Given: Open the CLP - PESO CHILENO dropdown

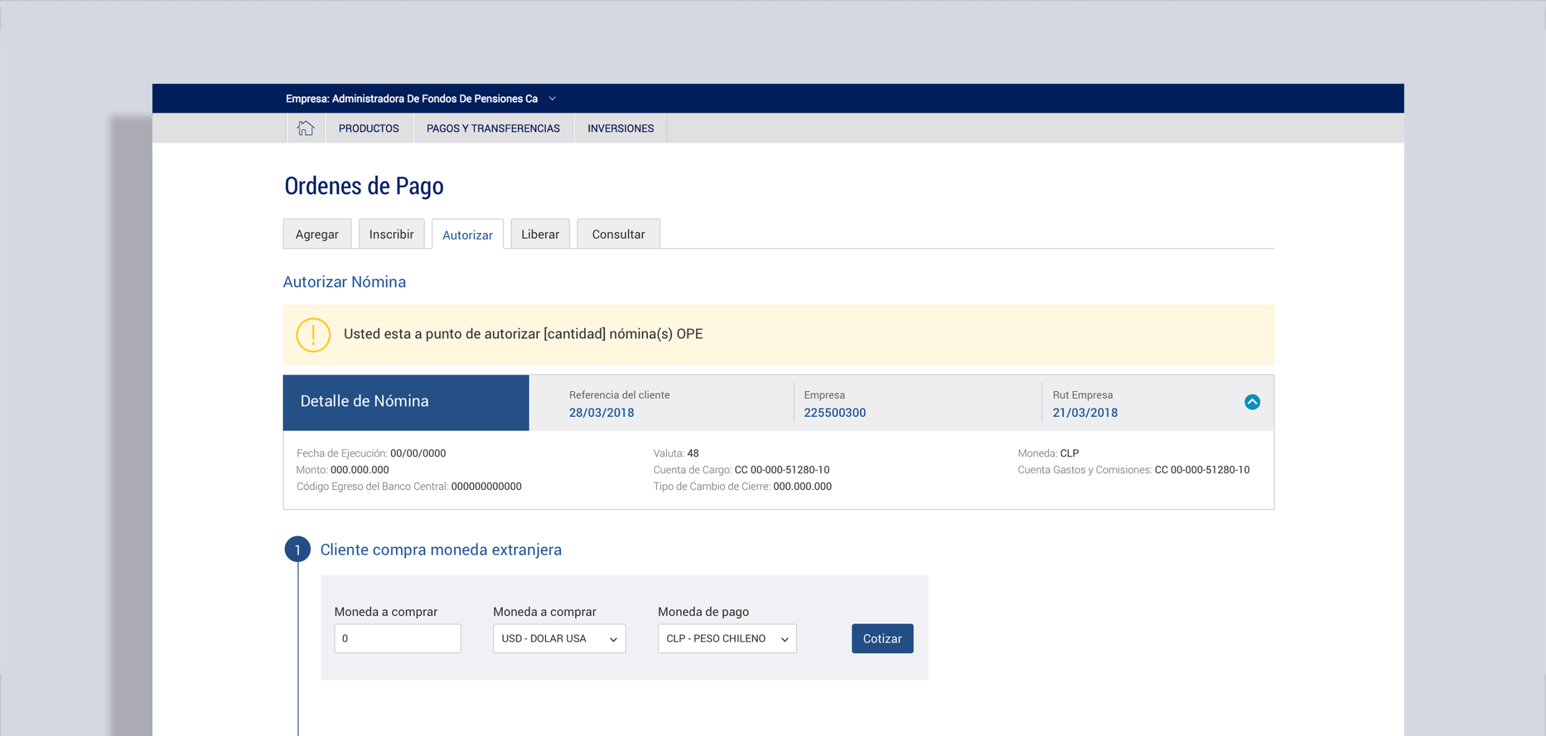Looking at the screenshot, I should click(727, 638).
